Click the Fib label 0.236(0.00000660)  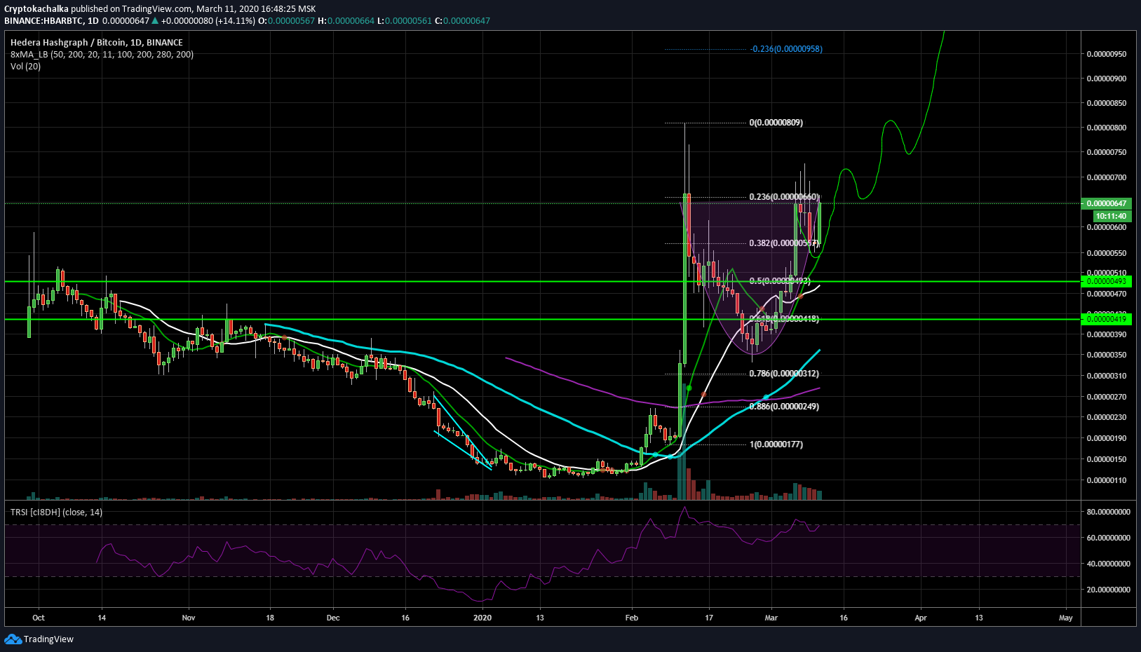pos(784,197)
